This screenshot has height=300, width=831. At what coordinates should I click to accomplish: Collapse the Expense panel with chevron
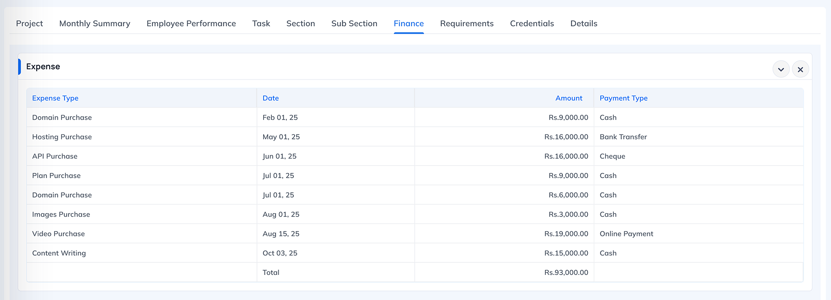coord(781,69)
